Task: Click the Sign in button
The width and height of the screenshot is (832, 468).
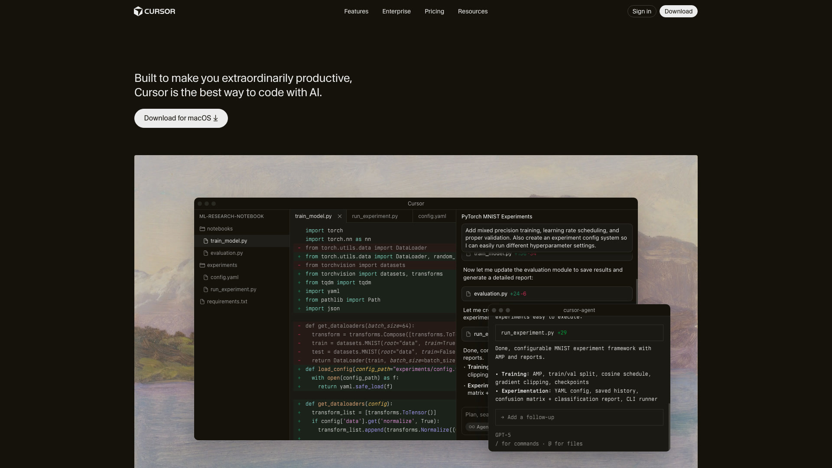Action: 641,11
